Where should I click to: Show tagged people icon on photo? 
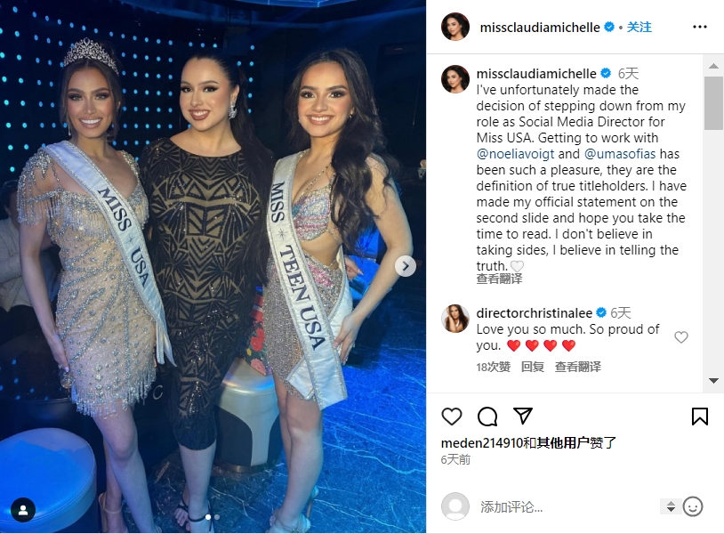tap(23, 510)
